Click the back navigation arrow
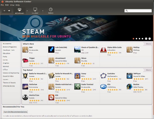 click(4, 11)
